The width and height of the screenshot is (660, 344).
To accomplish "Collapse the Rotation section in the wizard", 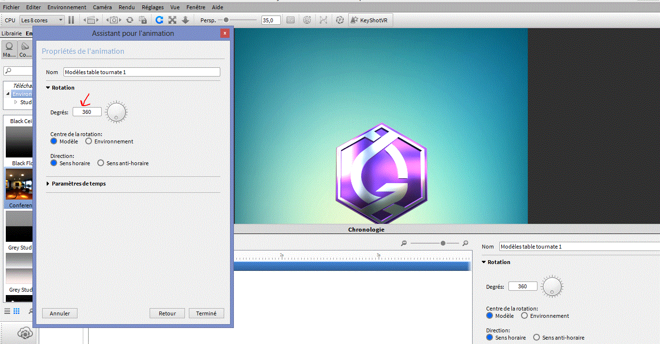I will click(x=48, y=88).
